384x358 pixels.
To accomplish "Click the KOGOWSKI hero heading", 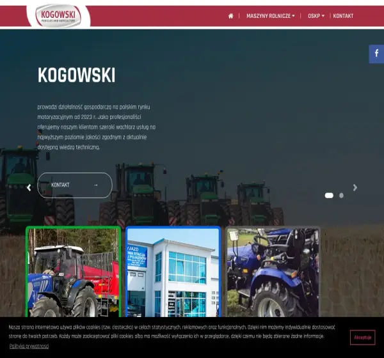I will 76,75.
